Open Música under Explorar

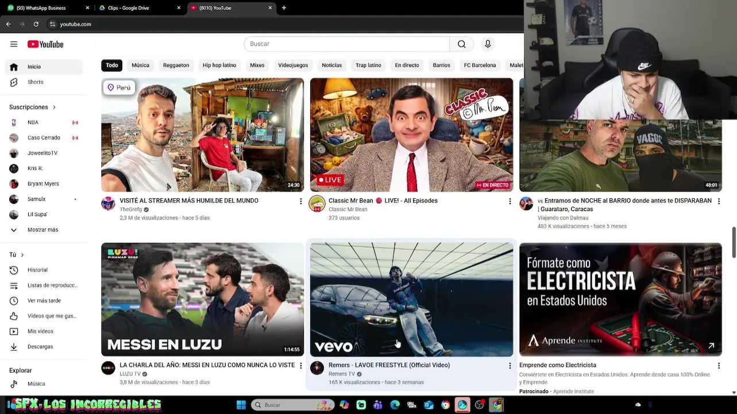tap(44, 384)
